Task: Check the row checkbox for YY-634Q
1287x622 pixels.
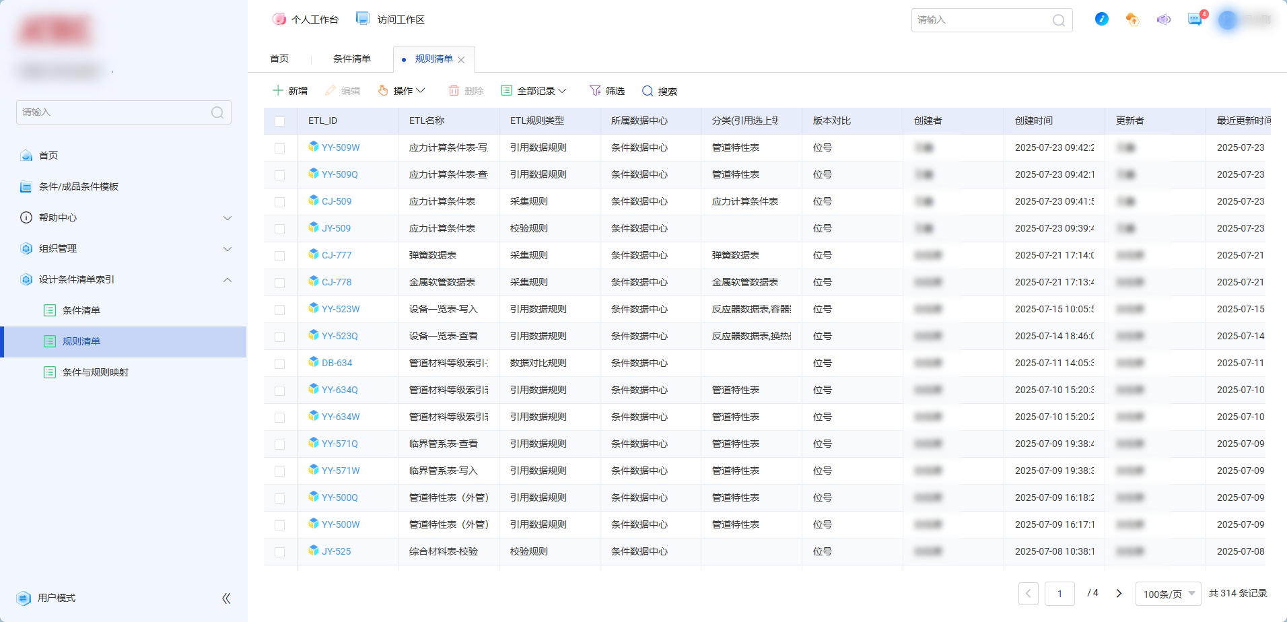Action: click(x=279, y=390)
